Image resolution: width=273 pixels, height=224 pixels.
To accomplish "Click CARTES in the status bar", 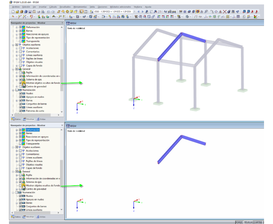I will tap(258, 222).
